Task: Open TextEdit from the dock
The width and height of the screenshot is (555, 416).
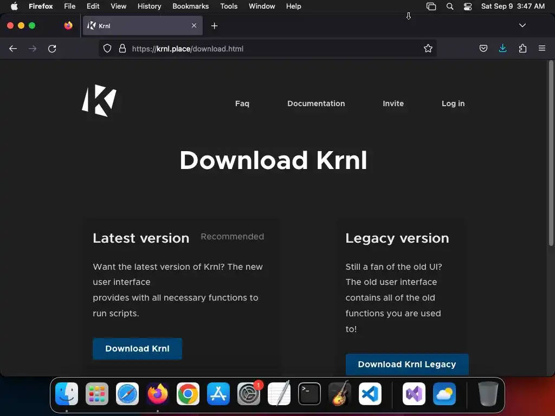Action: click(279, 394)
